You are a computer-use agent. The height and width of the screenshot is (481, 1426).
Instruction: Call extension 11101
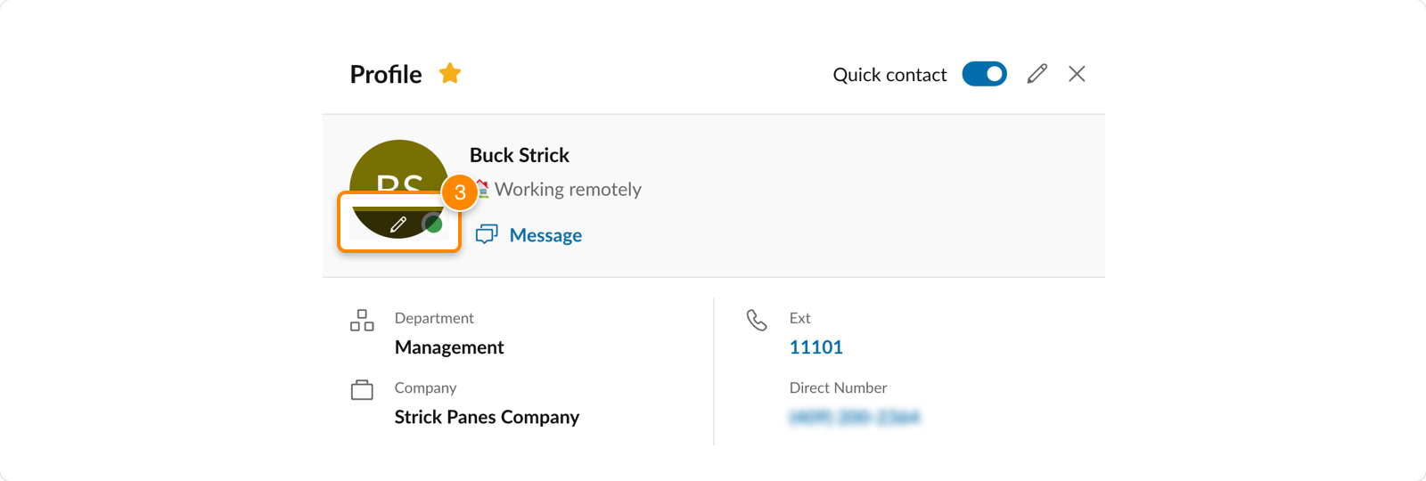tap(816, 347)
